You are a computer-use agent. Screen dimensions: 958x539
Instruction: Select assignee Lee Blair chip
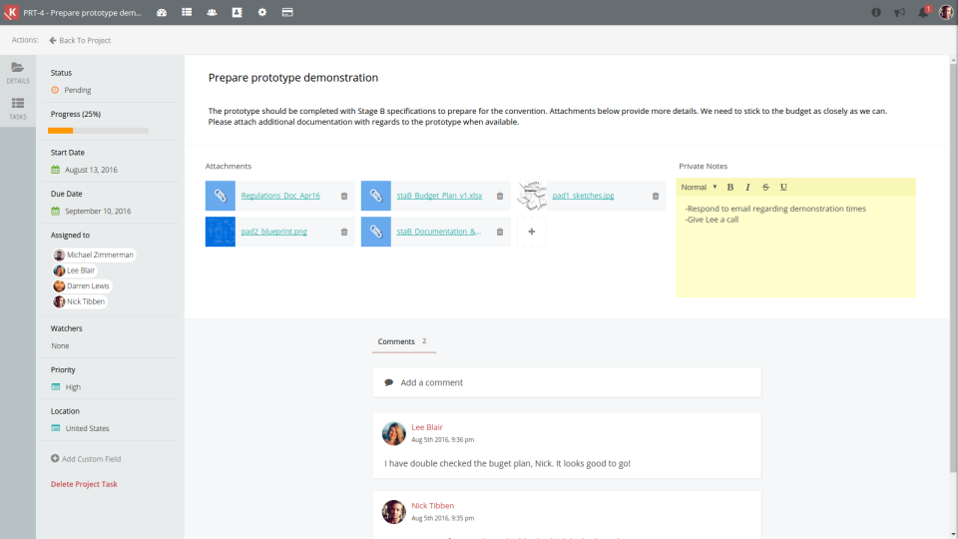tap(75, 270)
